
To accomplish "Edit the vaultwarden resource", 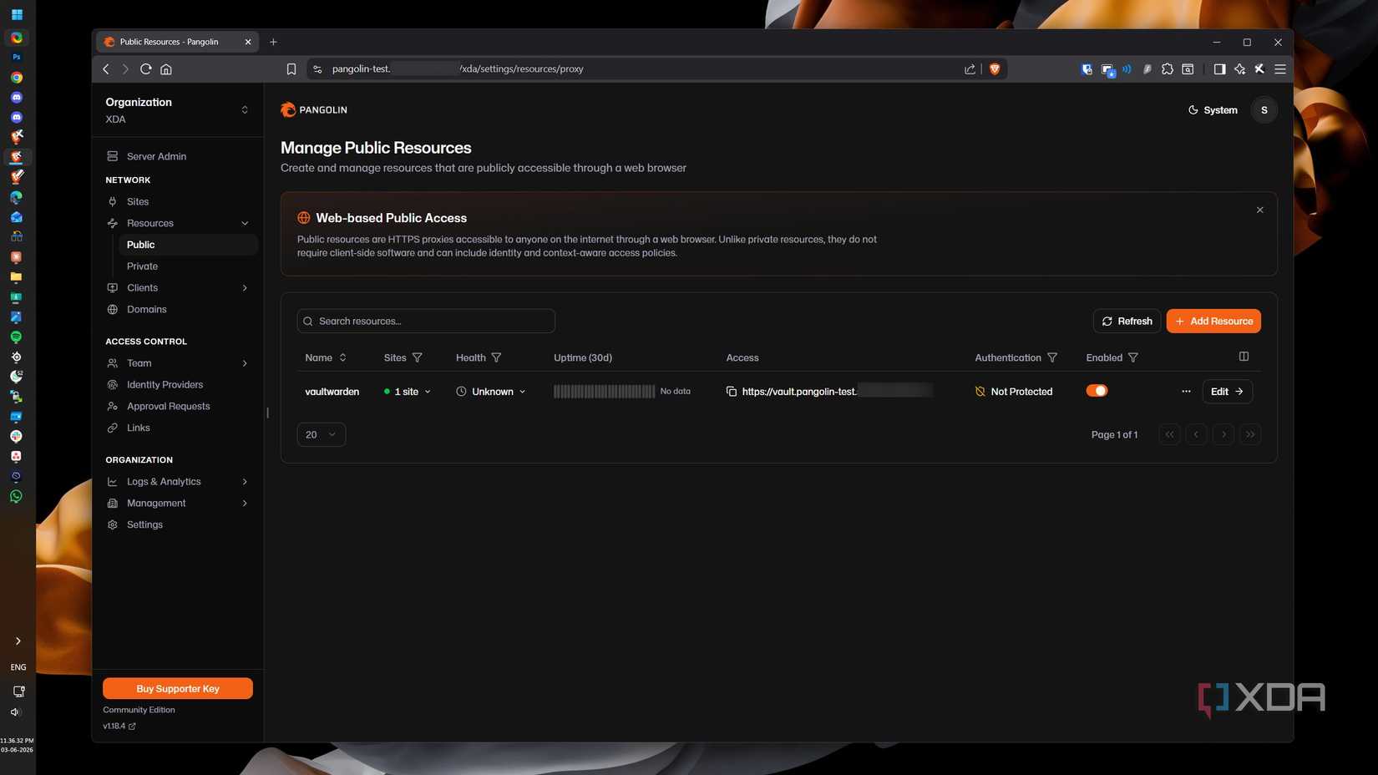I will 1227,392.
